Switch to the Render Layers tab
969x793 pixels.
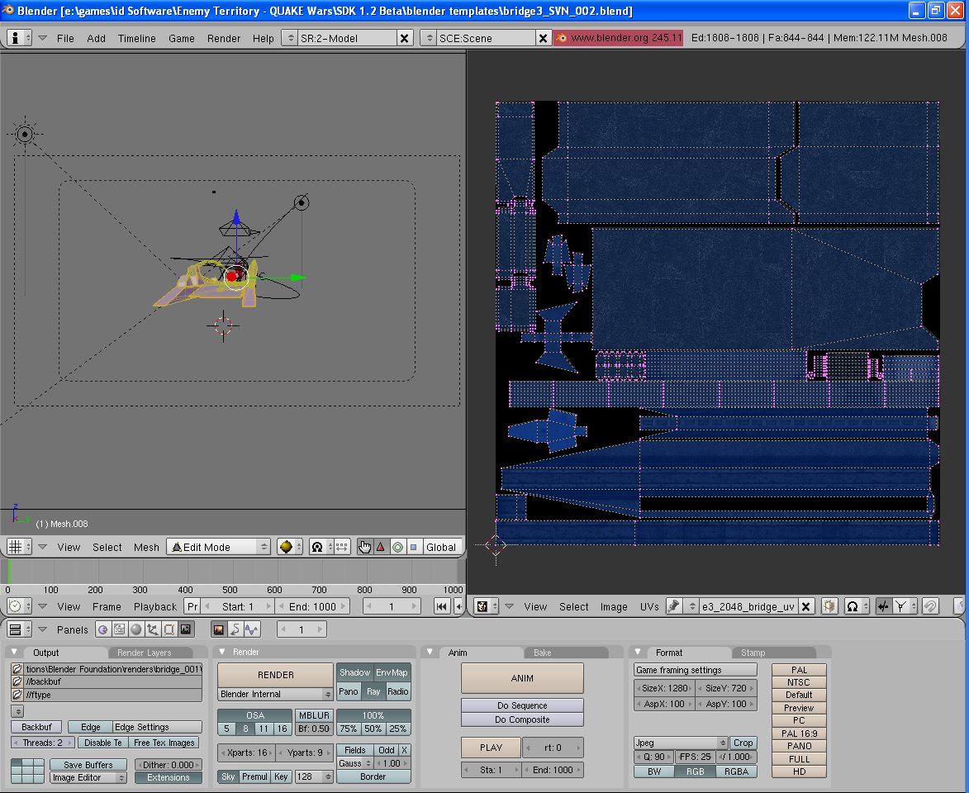144,653
